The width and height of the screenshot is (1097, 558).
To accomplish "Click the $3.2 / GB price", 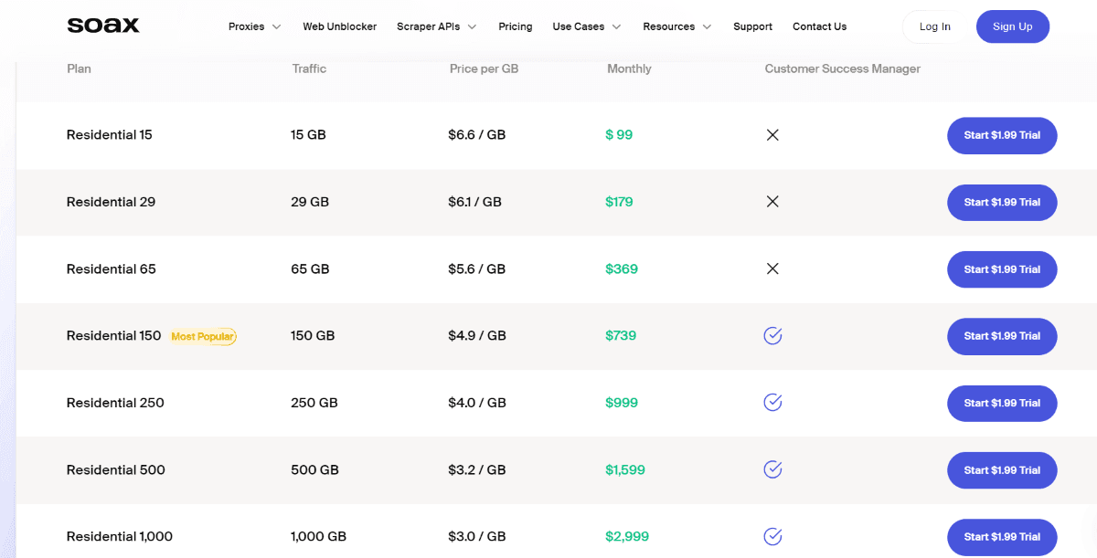I will coord(477,469).
